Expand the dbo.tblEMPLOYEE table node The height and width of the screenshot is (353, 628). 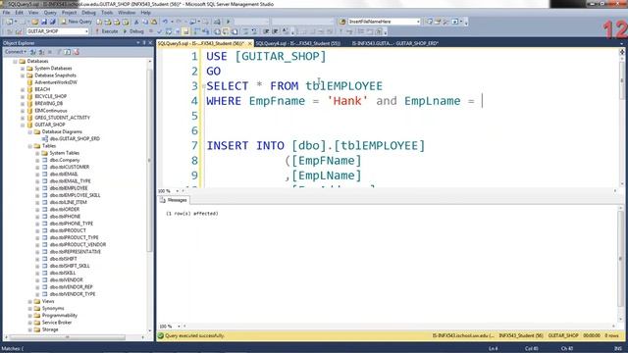(37, 188)
